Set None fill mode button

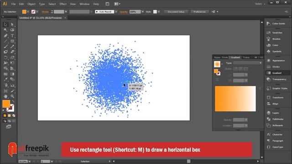pyautogui.click(x=14, y=116)
